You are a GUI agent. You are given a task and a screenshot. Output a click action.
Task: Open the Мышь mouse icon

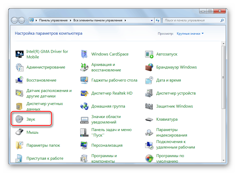(19, 132)
